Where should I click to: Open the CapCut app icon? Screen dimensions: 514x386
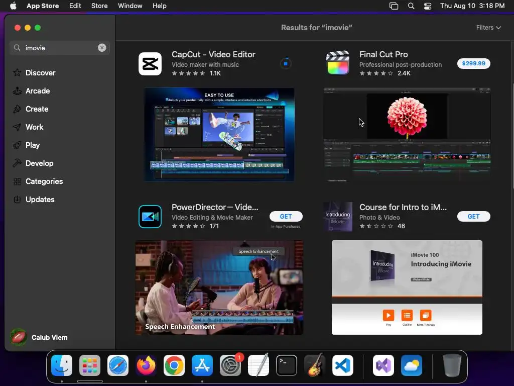pos(150,64)
